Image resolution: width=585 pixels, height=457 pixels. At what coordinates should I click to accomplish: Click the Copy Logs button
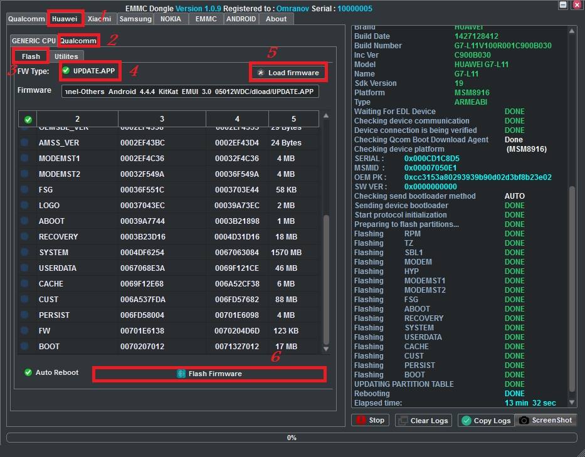(x=486, y=421)
